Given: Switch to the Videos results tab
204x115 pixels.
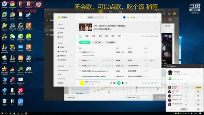Looking at the screenshot, I should click(x=87, y=36).
